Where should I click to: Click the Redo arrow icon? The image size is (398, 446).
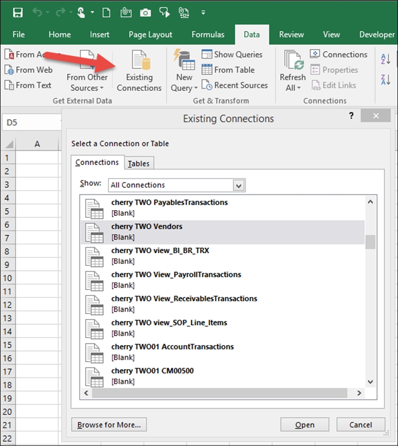click(x=61, y=12)
